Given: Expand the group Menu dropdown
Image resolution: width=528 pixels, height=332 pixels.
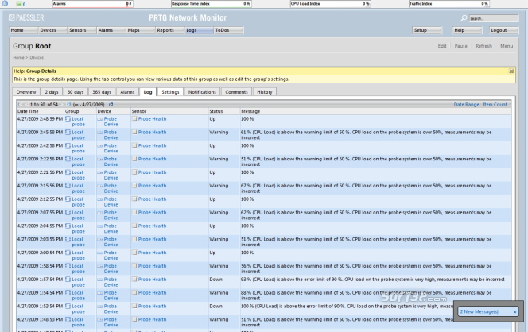Looking at the screenshot, I should [507, 46].
